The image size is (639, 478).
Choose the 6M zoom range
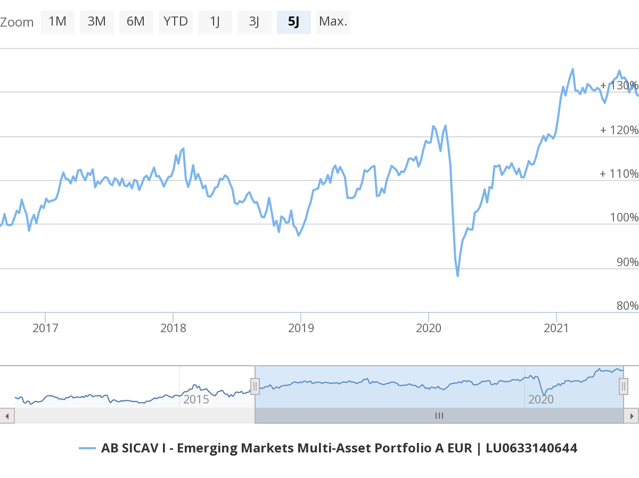click(136, 22)
